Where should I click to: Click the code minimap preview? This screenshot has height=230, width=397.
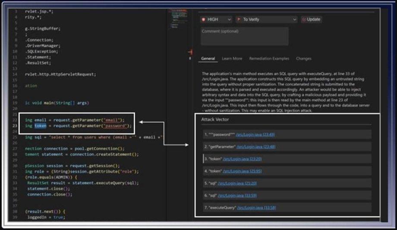[x=174, y=19]
